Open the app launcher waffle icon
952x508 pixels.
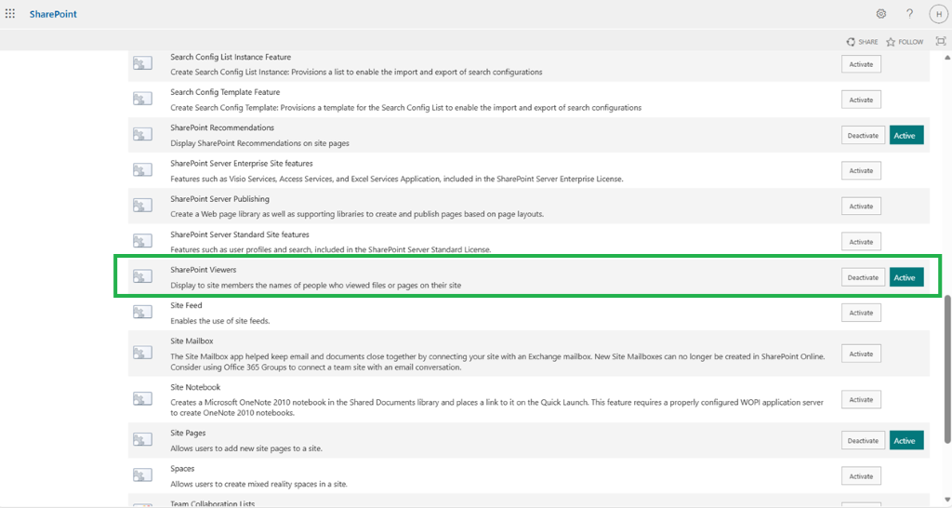pyautogui.click(x=10, y=13)
